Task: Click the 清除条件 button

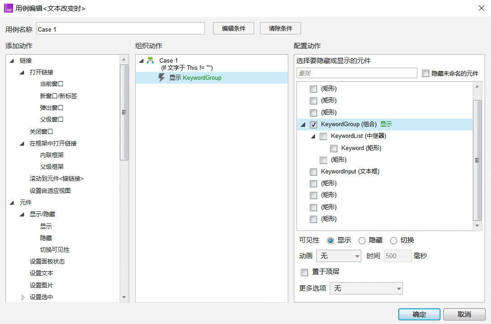Action: click(281, 28)
